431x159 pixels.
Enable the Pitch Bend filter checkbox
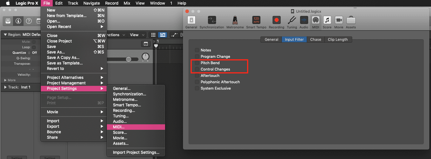tap(197, 63)
